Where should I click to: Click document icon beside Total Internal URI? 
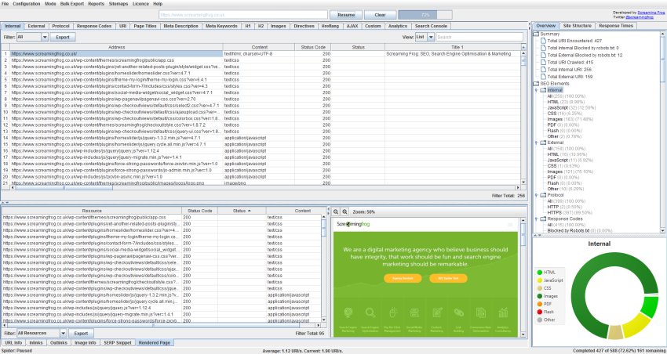point(543,70)
